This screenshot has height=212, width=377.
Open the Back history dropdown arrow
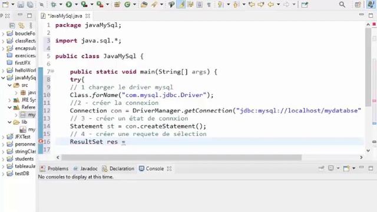coord(279,5)
